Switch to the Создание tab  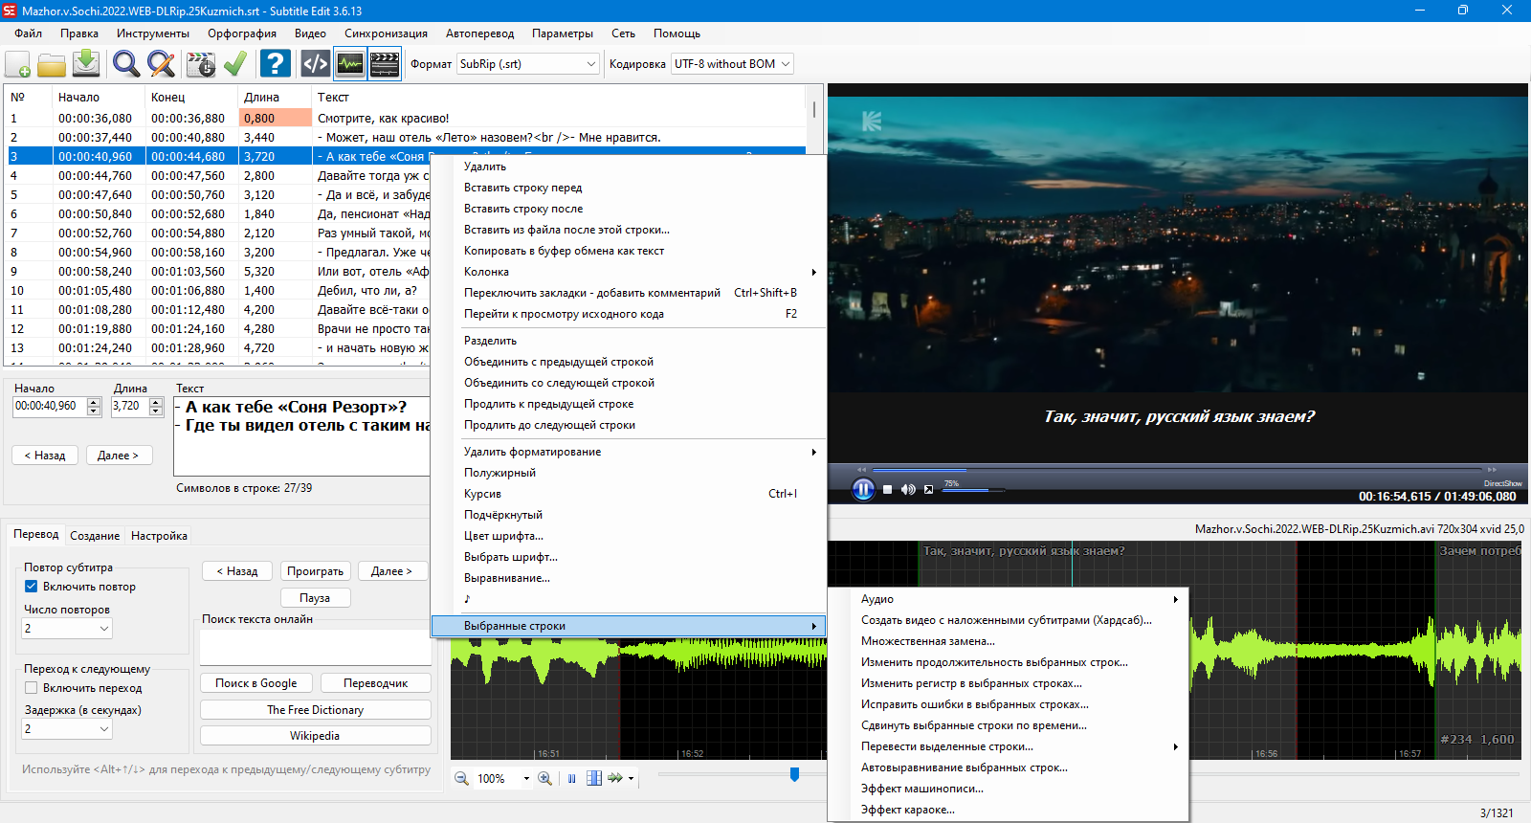[95, 536]
